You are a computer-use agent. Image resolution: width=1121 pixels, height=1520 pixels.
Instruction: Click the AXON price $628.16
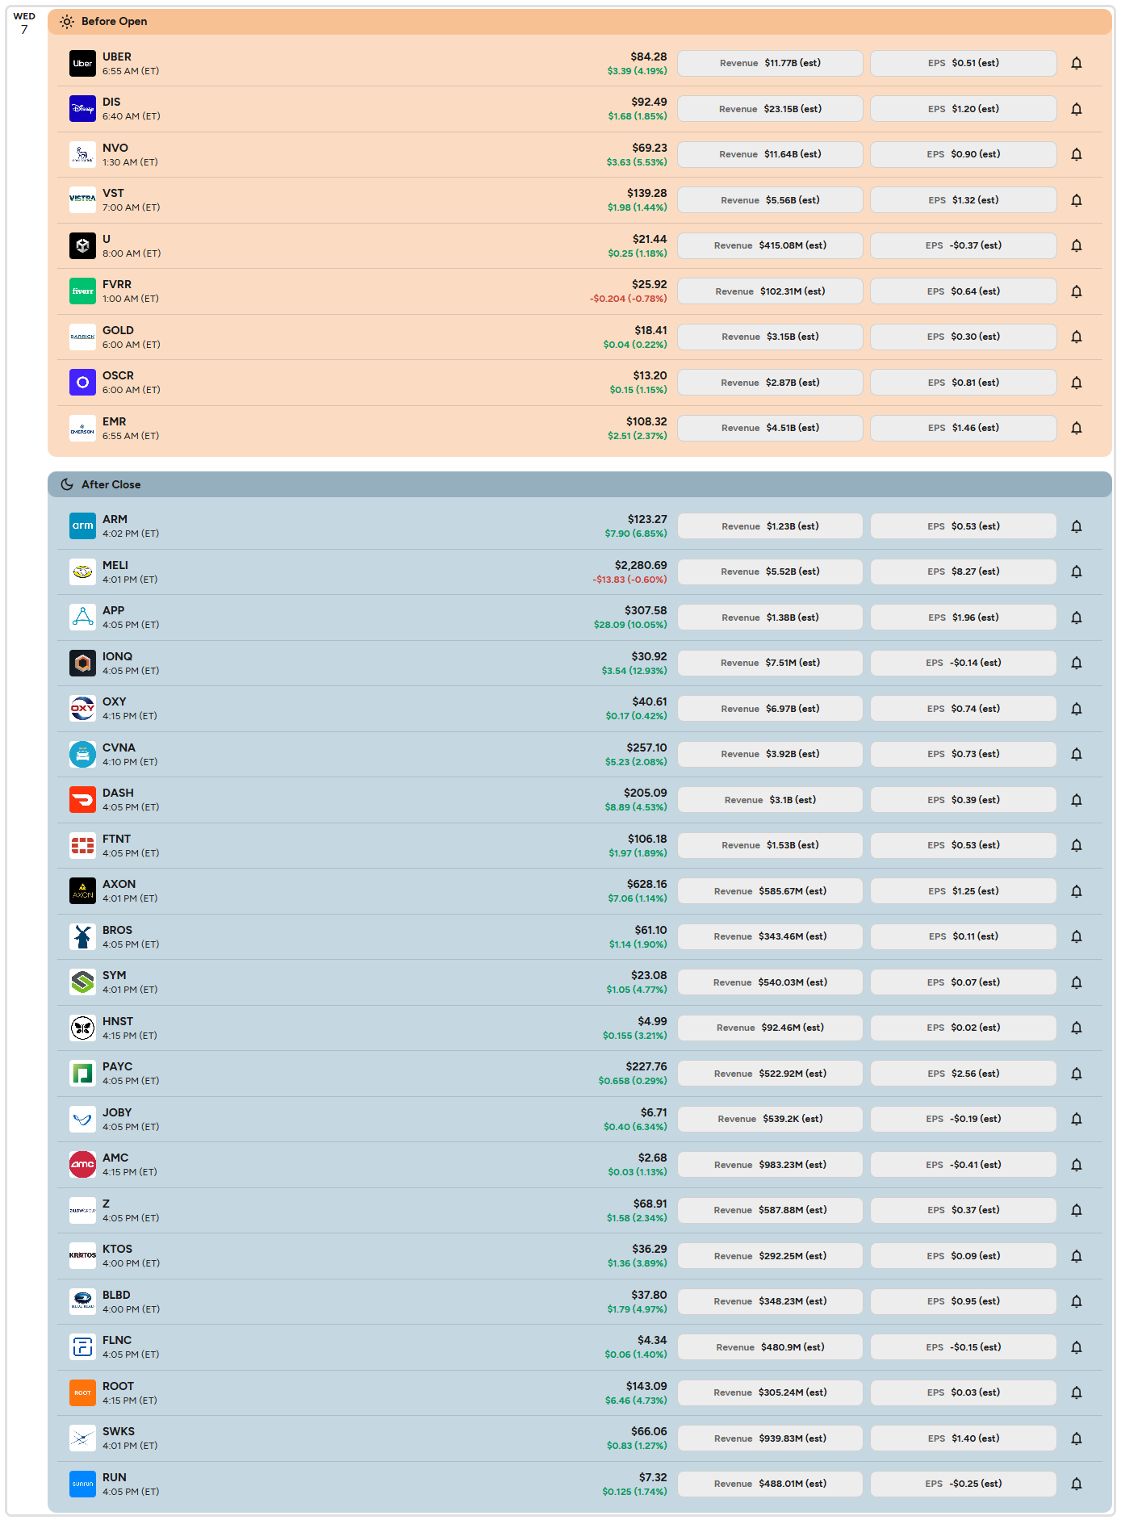pyautogui.click(x=646, y=884)
